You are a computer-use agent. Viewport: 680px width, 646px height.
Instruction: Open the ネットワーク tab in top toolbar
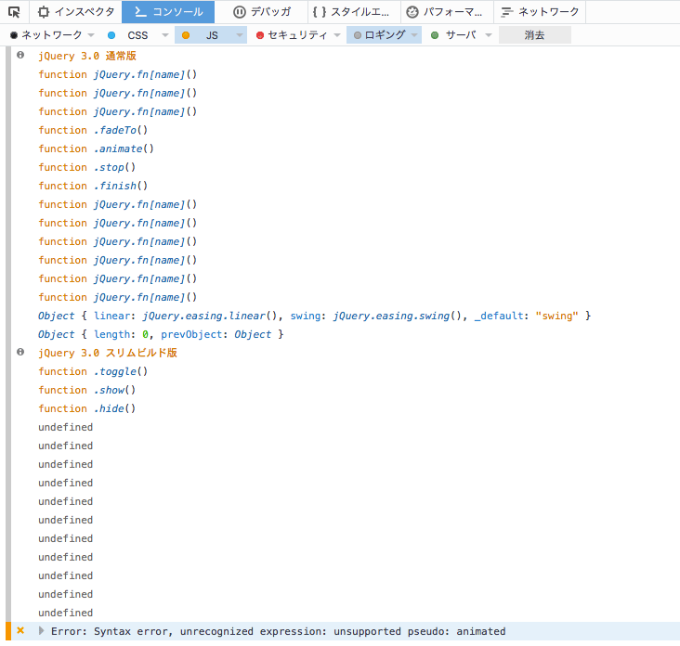click(x=540, y=12)
